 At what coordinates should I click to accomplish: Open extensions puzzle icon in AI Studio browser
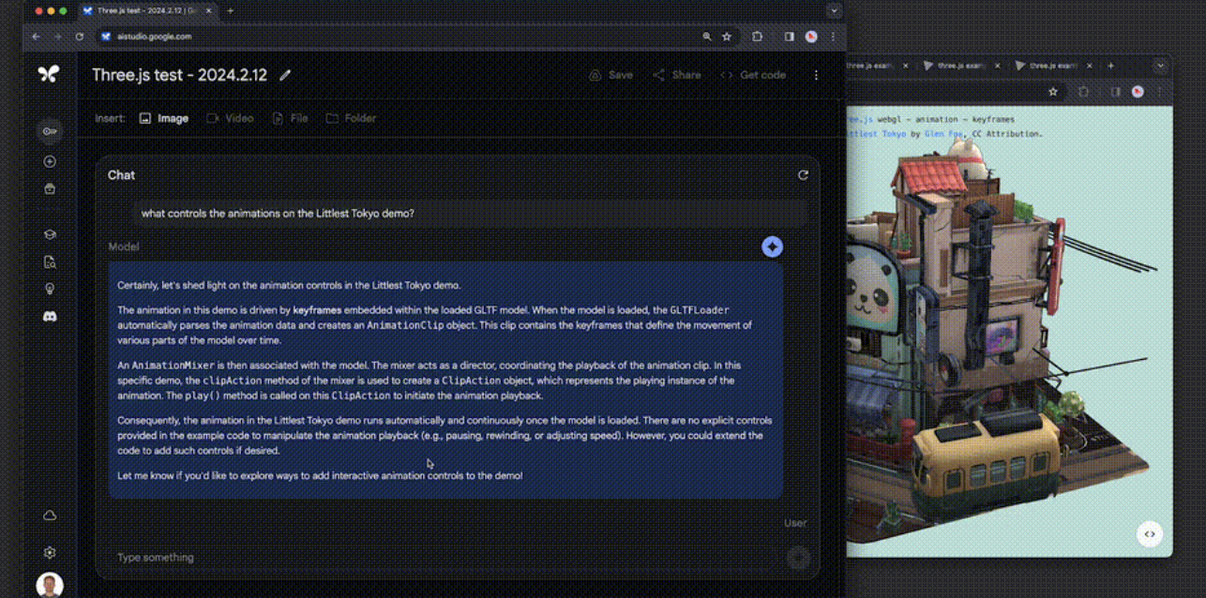757,37
